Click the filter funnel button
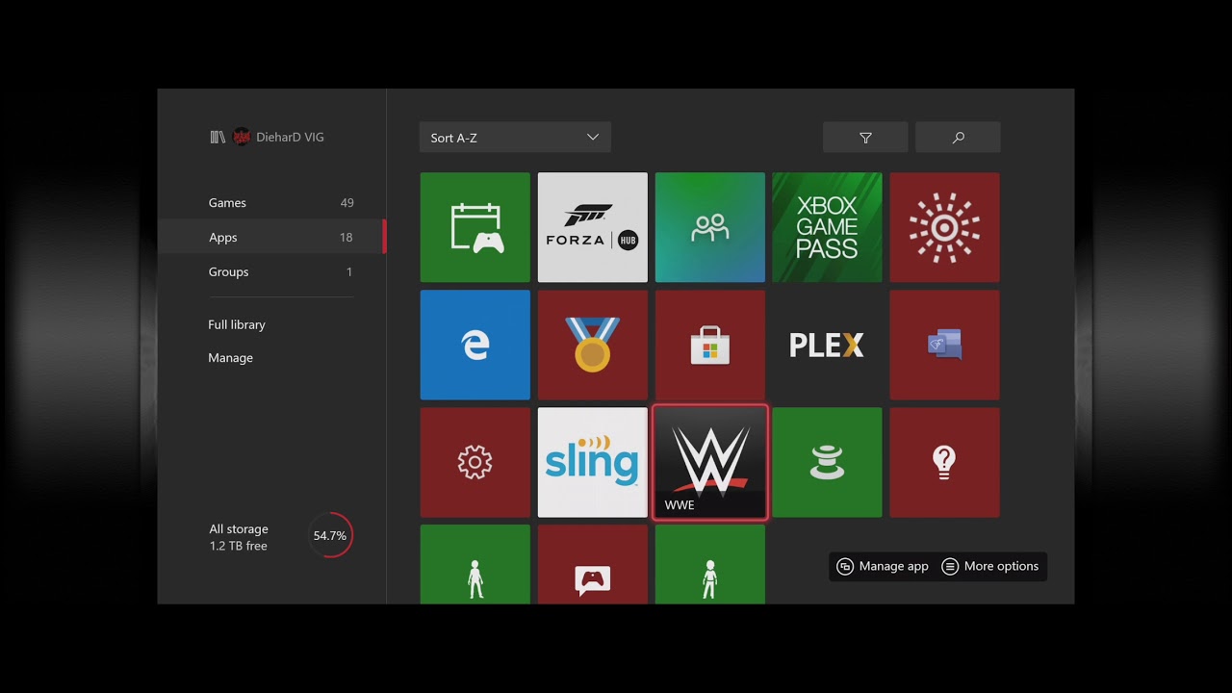 tap(865, 138)
